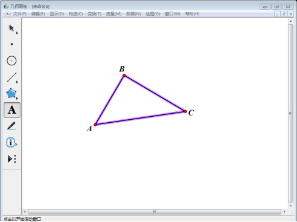
Task: Click the horizontal scrollbar thumb
Action: click(x=155, y=212)
